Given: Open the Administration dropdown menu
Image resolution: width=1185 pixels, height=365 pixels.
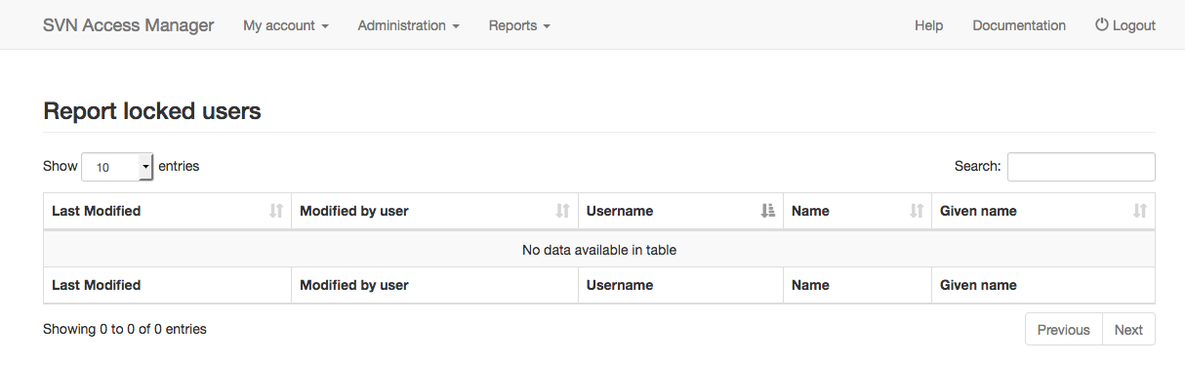Looking at the screenshot, I should tap(408, 25).
